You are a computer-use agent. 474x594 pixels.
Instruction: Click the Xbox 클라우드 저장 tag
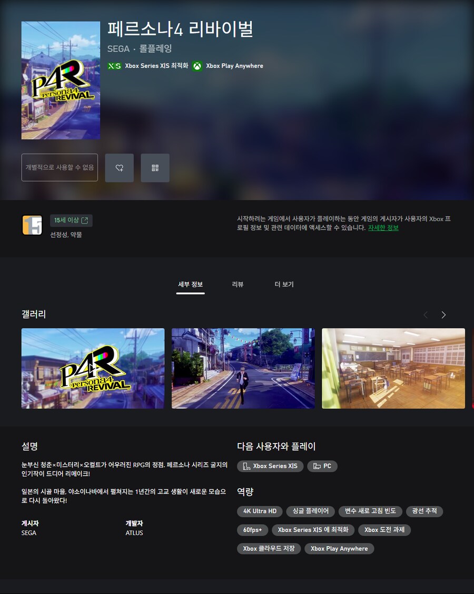(269, 549)
